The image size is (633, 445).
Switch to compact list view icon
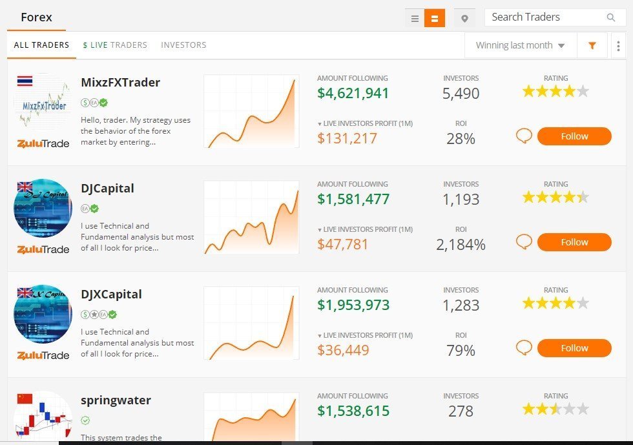pos(415,18)
